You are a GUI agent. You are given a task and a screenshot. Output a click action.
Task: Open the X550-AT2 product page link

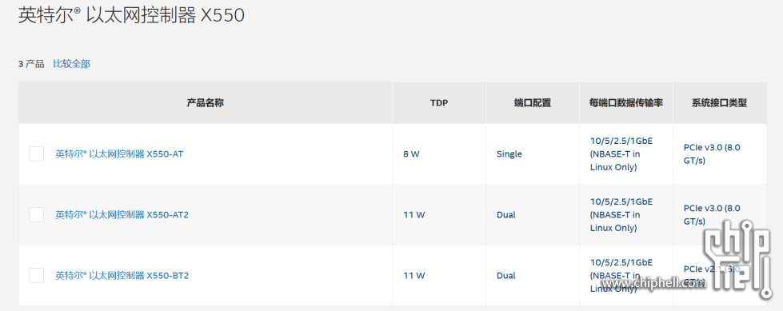[x=122, y=214]
